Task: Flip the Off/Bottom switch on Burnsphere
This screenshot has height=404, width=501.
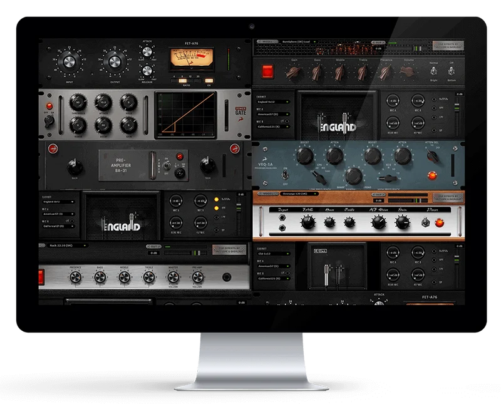Action: pos(451,70)
